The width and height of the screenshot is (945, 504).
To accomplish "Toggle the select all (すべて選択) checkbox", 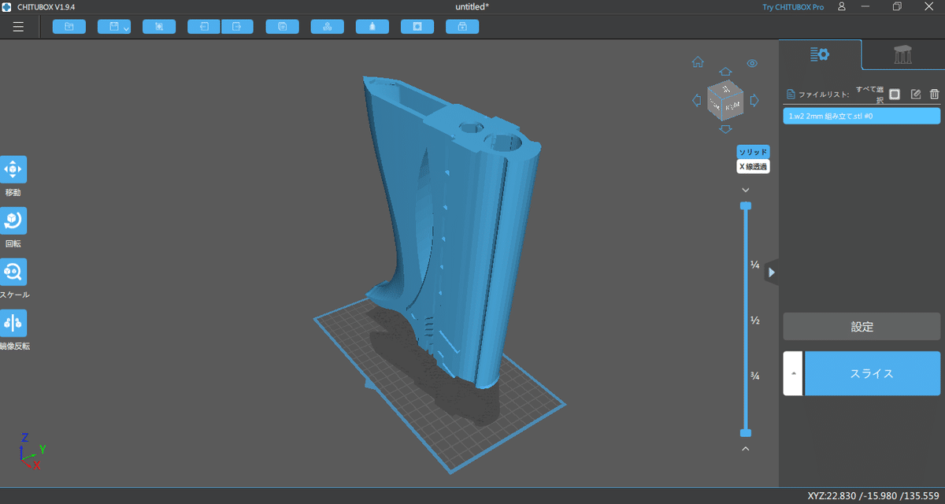I will (895, 94).
